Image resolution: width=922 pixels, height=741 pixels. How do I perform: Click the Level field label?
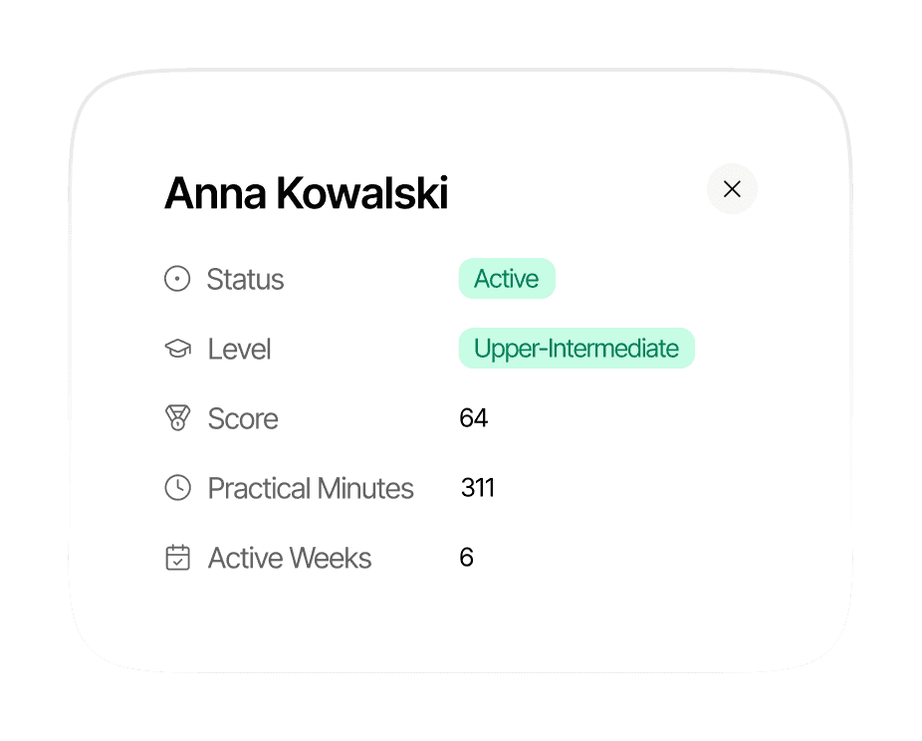click(x=239, y=349)
